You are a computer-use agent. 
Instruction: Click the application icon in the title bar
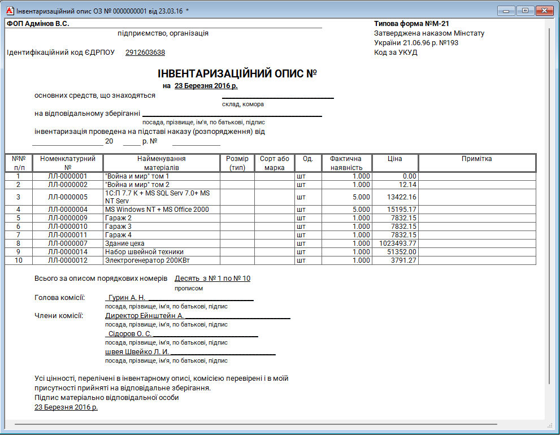[x=10, y=11]
